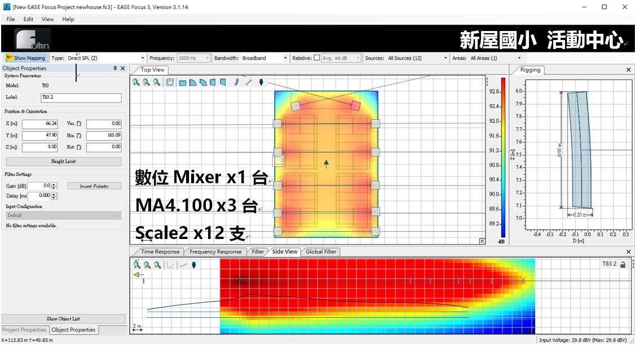635x345 pixels.
Task: Click the Label input field
Action: click(81, 98)
